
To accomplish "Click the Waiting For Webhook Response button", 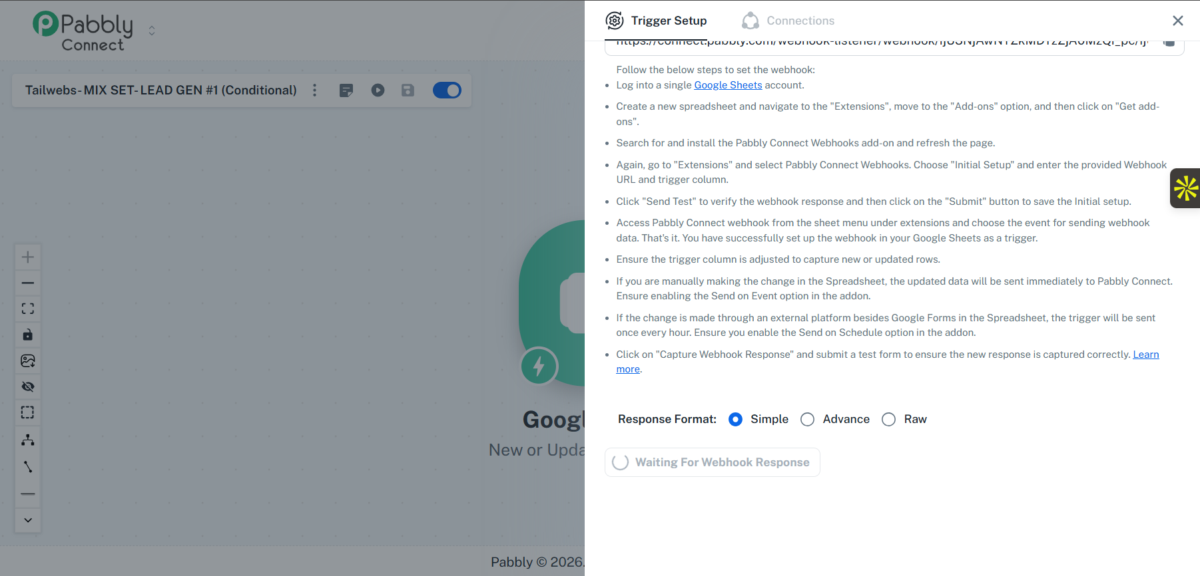I will [x=712, y=462].
